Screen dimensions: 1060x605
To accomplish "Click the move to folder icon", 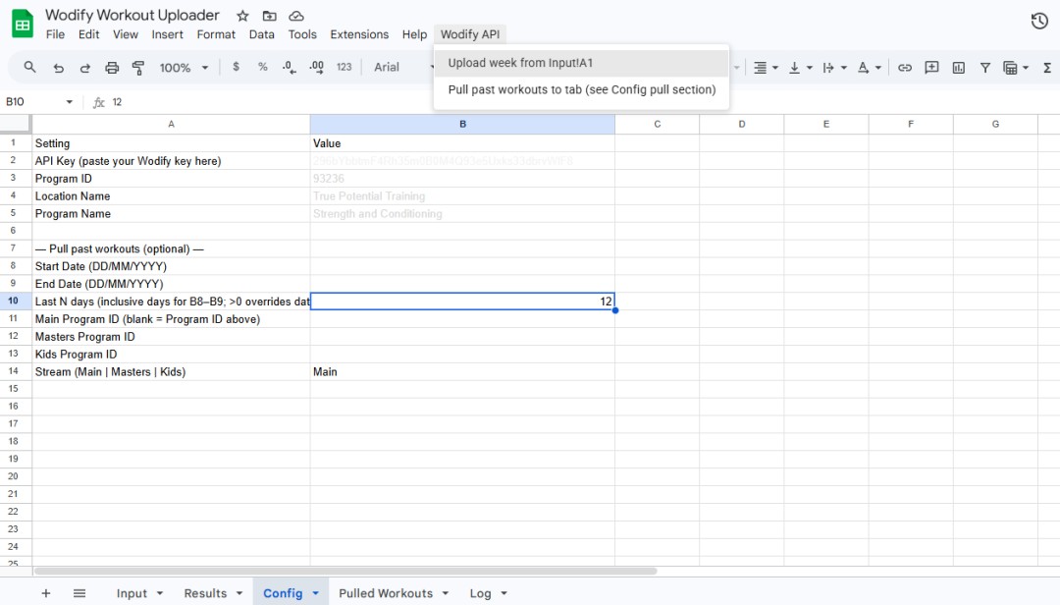I will point(269,16).
